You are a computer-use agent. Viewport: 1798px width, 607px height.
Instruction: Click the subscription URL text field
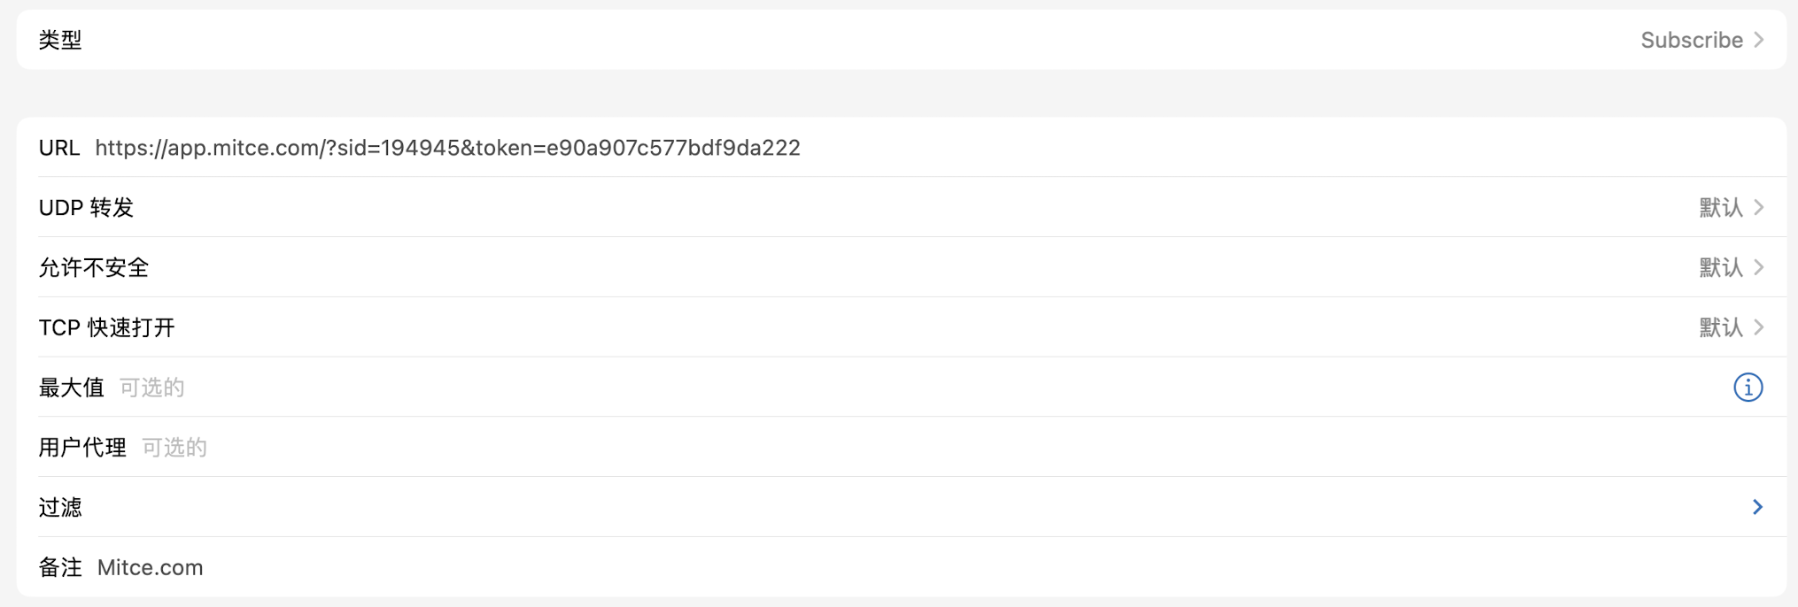447,148
